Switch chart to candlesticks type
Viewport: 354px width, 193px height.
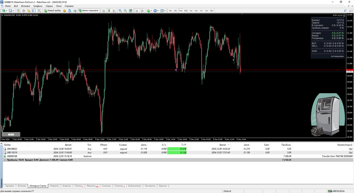109,11
